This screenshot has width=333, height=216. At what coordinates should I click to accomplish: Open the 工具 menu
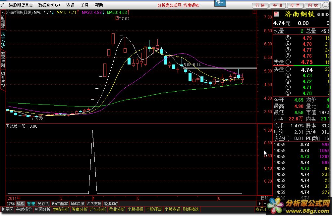tap(85, 5)
